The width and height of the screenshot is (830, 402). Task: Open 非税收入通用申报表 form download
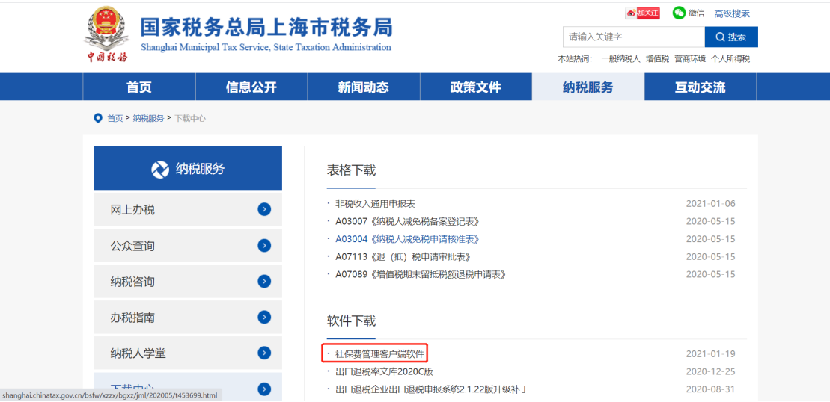375,203
